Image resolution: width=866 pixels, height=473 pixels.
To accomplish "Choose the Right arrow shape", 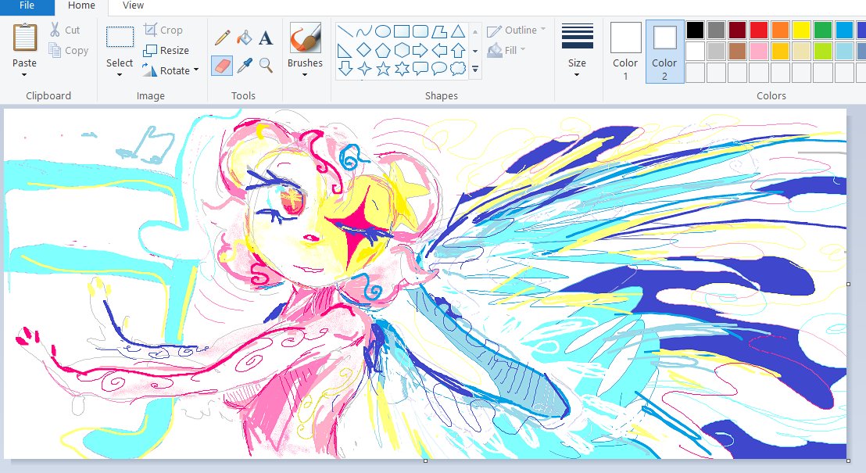I will pyautogui.click(x=420, y=50).
